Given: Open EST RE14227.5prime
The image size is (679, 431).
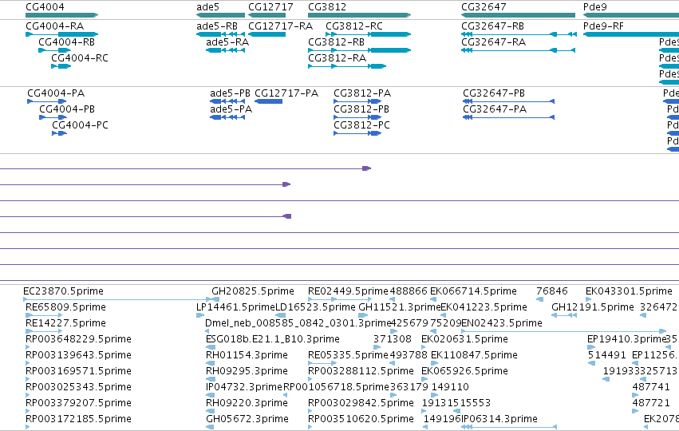Looking at the screenshot, I should [65, 323].
